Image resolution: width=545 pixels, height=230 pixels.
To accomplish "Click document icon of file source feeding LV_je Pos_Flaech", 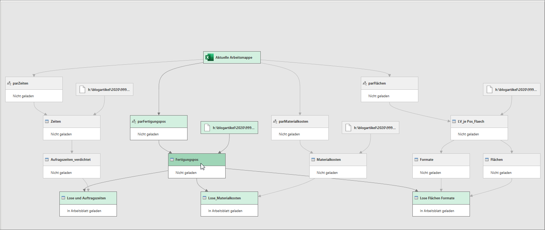I will tap(490, 90).
